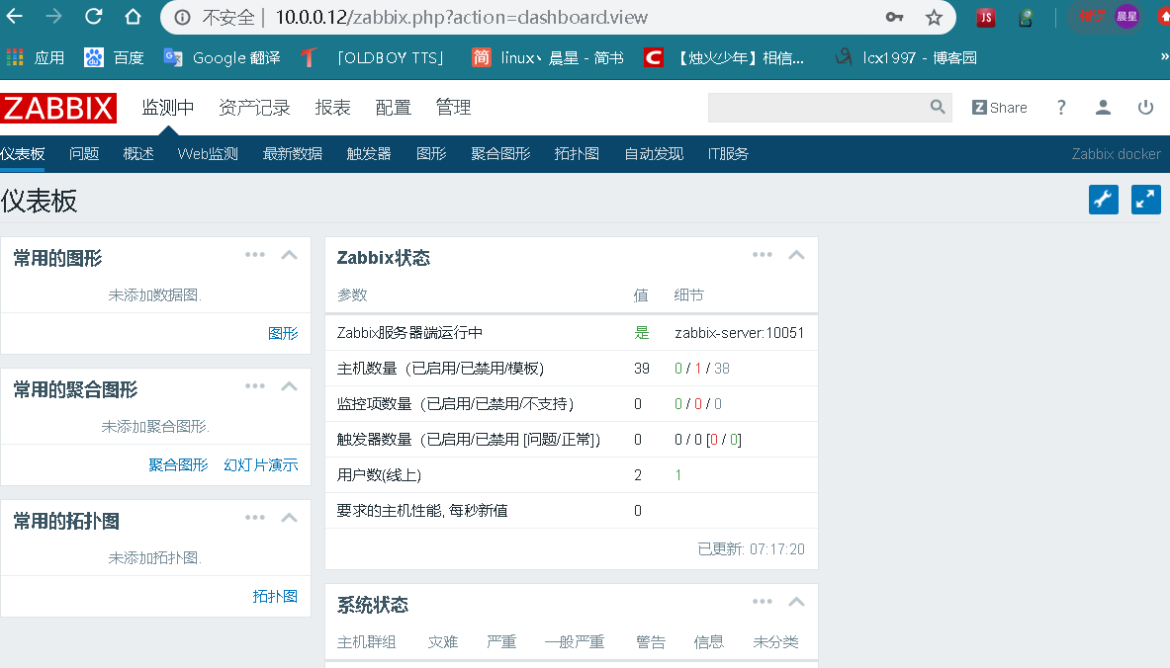Collapse the 常用的图形 widget
Viewport: 1170px width, 668px height.
coord(289,255)
